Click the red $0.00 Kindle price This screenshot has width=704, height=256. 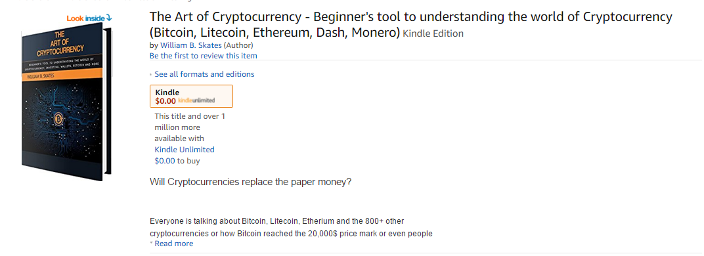(165, 101)
